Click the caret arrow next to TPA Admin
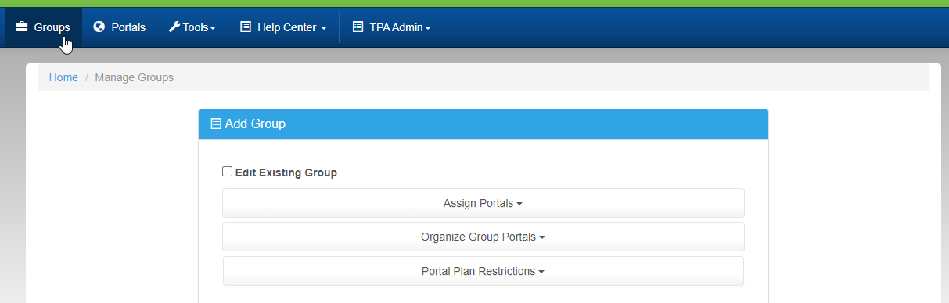949x303 pixels. click(428, 28)
